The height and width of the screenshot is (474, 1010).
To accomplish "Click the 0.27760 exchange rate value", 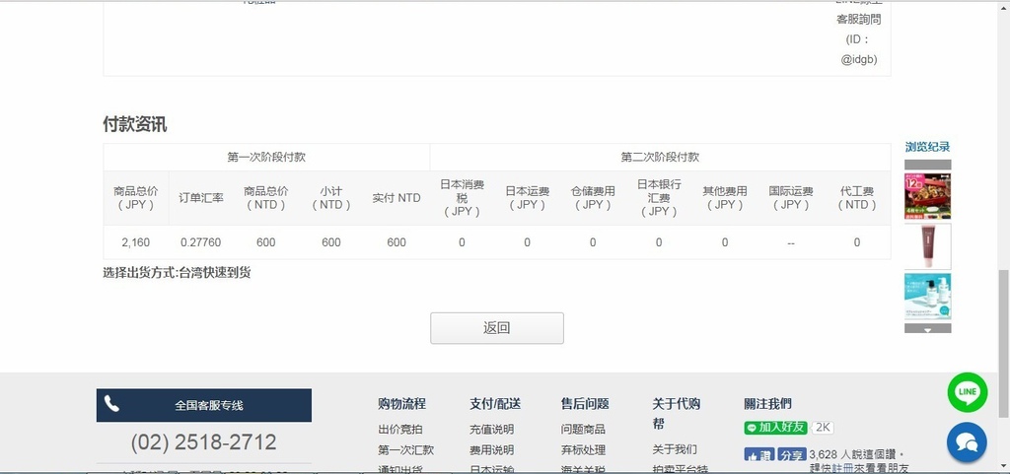I will [x=201, y=242].
